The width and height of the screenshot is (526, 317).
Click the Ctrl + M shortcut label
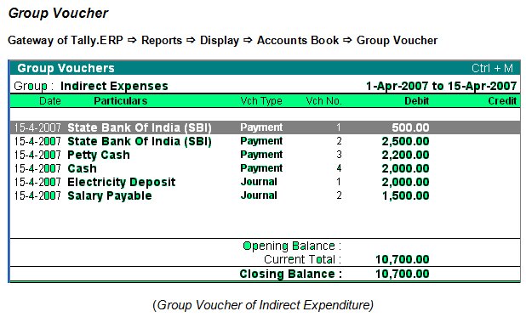[492, 68]
